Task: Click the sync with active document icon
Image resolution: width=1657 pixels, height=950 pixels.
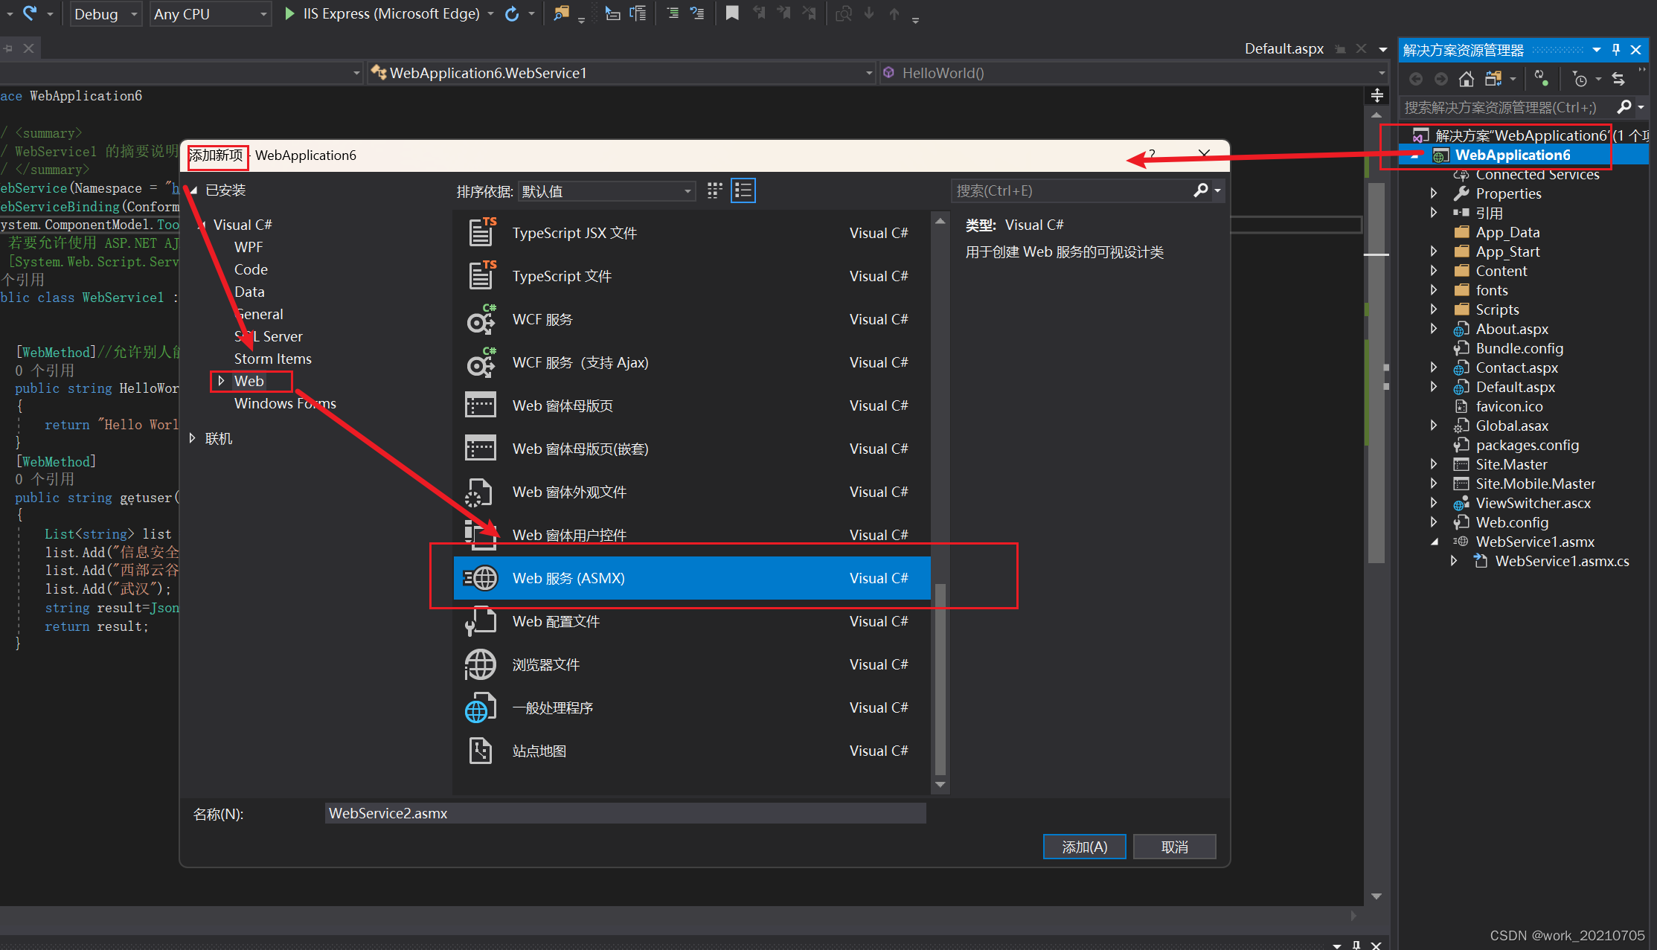Action: pyautogui.click(x=1618, y=79)
